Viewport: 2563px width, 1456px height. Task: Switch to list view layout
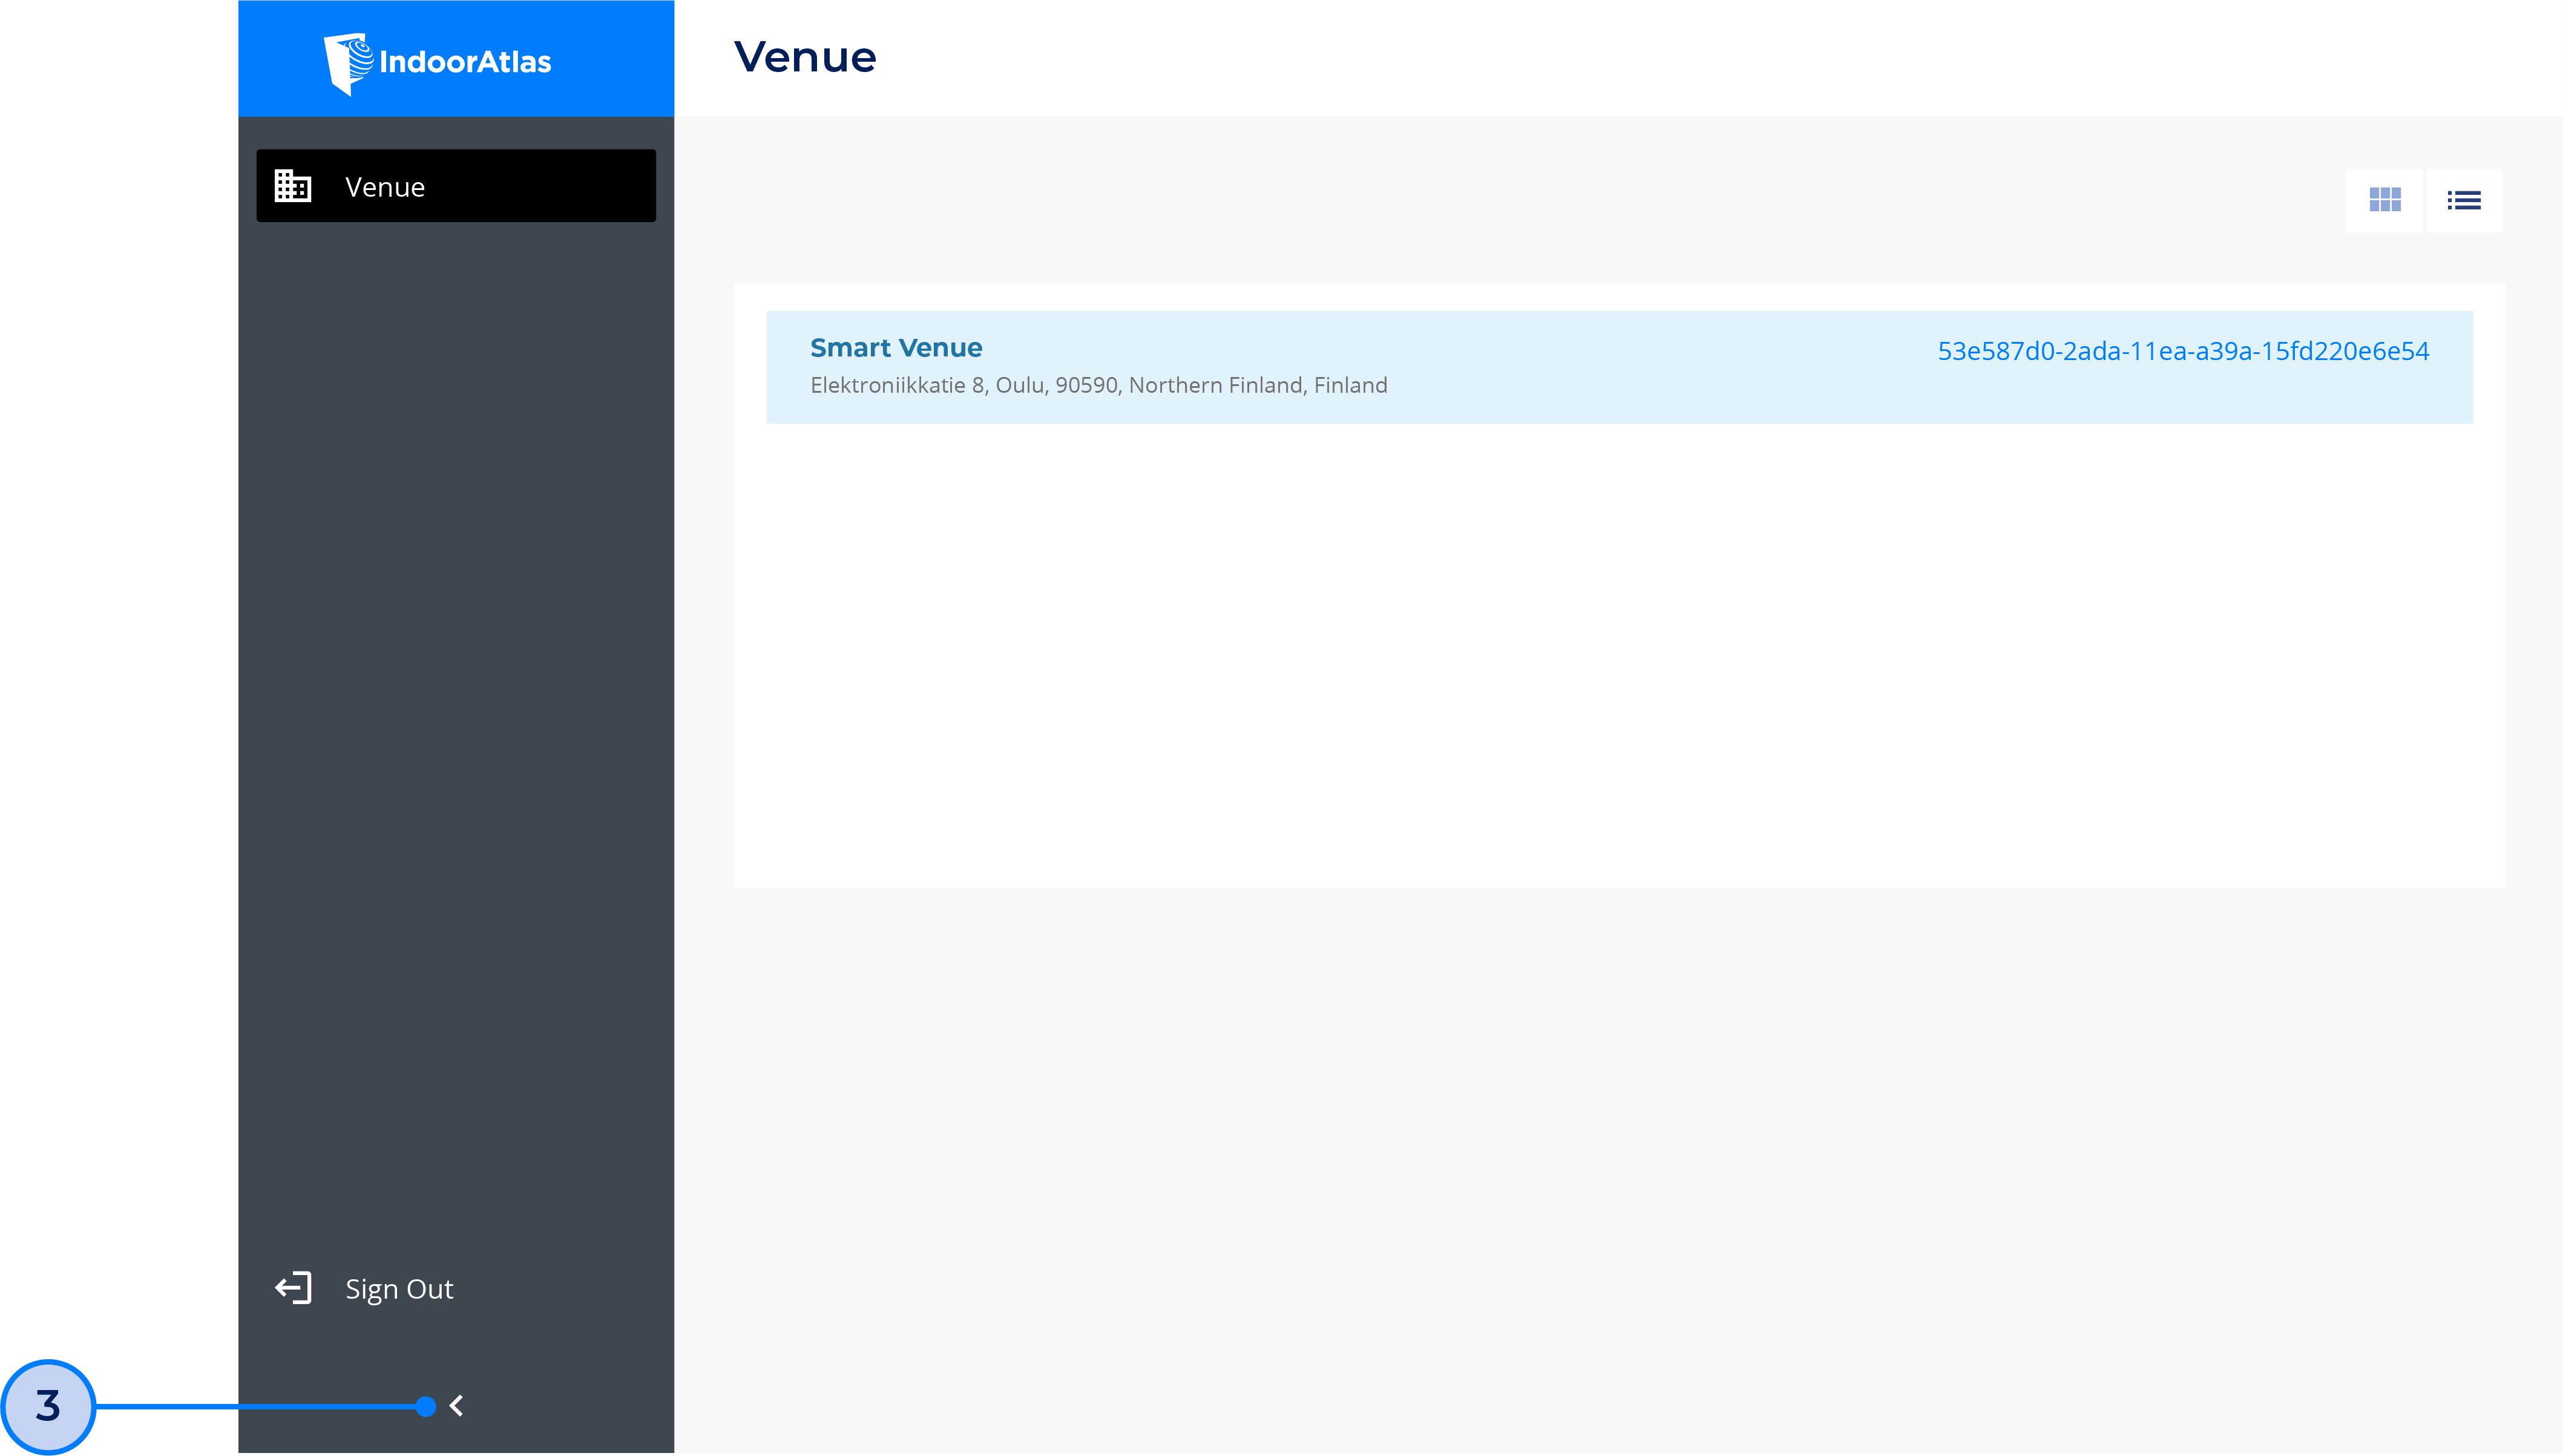pyautogui.click(x=2463, y=200)
